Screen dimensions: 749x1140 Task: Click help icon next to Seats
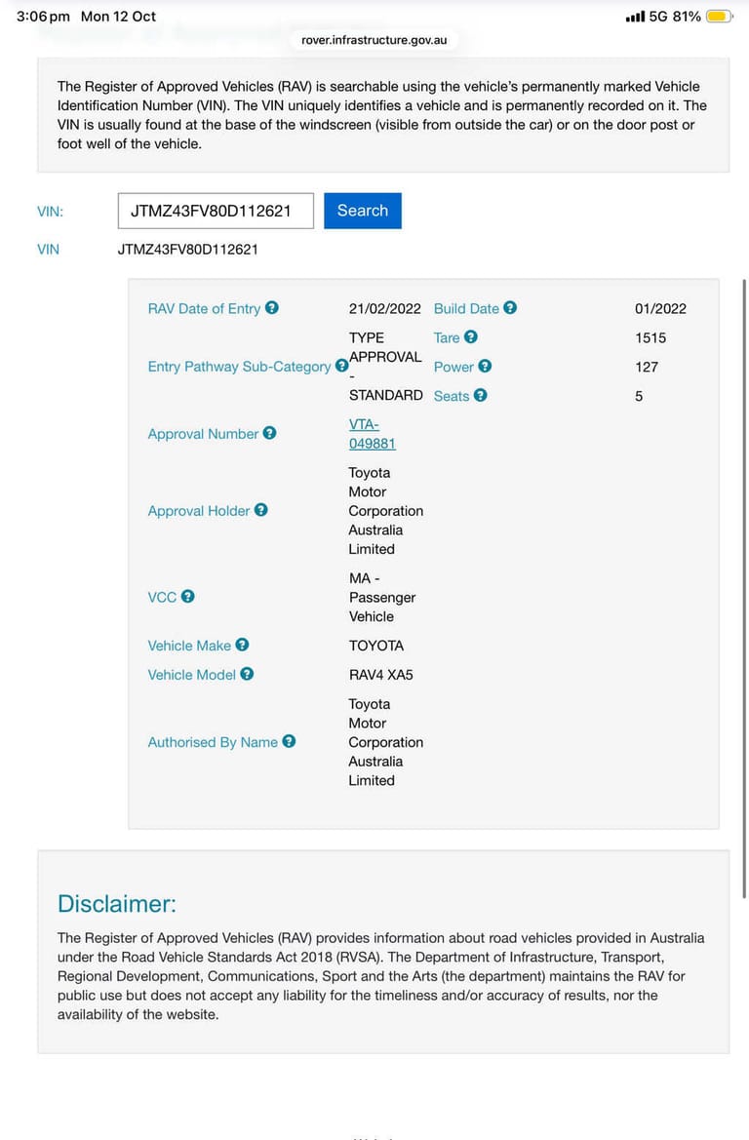[480, 395]
